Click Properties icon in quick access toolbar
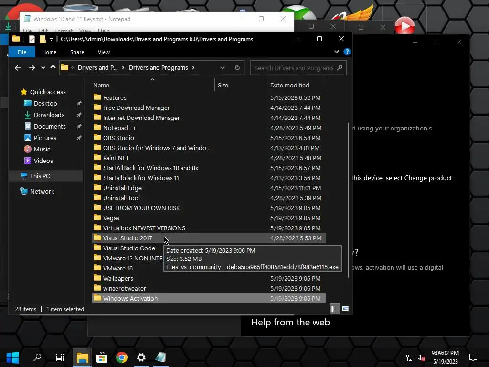The height and width of the screenshot is (367, 489). pos(32,39)
